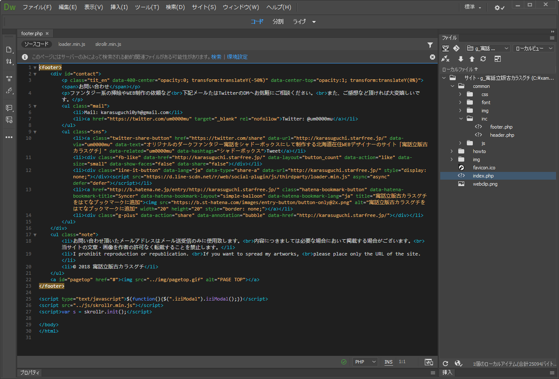Viewport: 559px width, 379px height.
Task: Close the footer.php document tab
Action: (47, 33)
